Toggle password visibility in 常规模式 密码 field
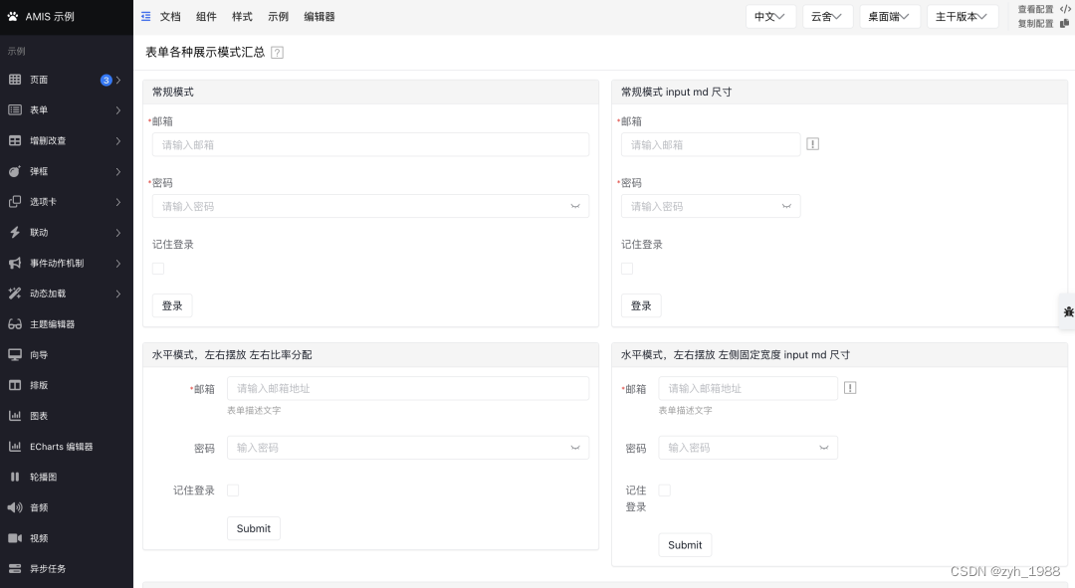This screenshot has height=588, width=1075. coord(575,206)
